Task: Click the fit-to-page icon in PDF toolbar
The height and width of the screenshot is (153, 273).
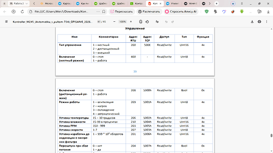Action: [141, 22]
